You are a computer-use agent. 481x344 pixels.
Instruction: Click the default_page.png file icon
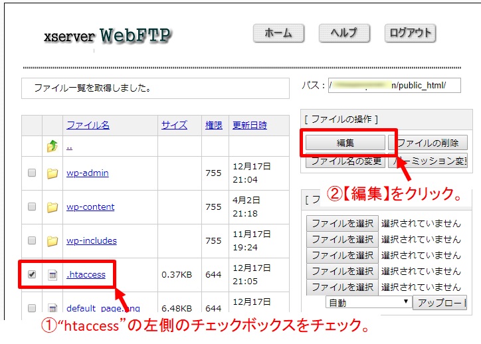tap(52, 309)
